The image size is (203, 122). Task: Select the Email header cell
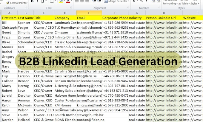pos(89,18)
